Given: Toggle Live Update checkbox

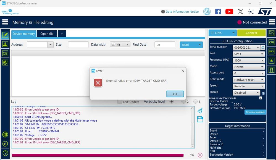Looking at the screenshot, I should pyautogui.click(x=120, y=102).
